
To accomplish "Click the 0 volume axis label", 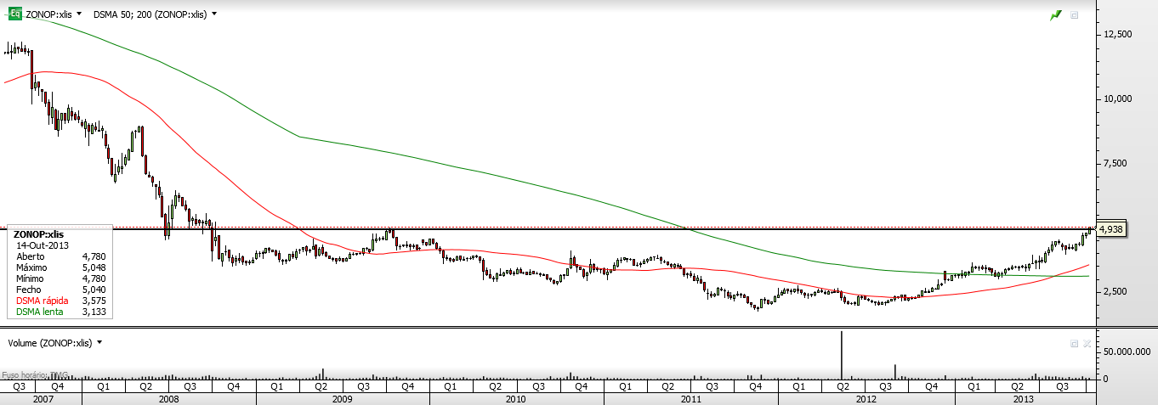I will 1105,379.
